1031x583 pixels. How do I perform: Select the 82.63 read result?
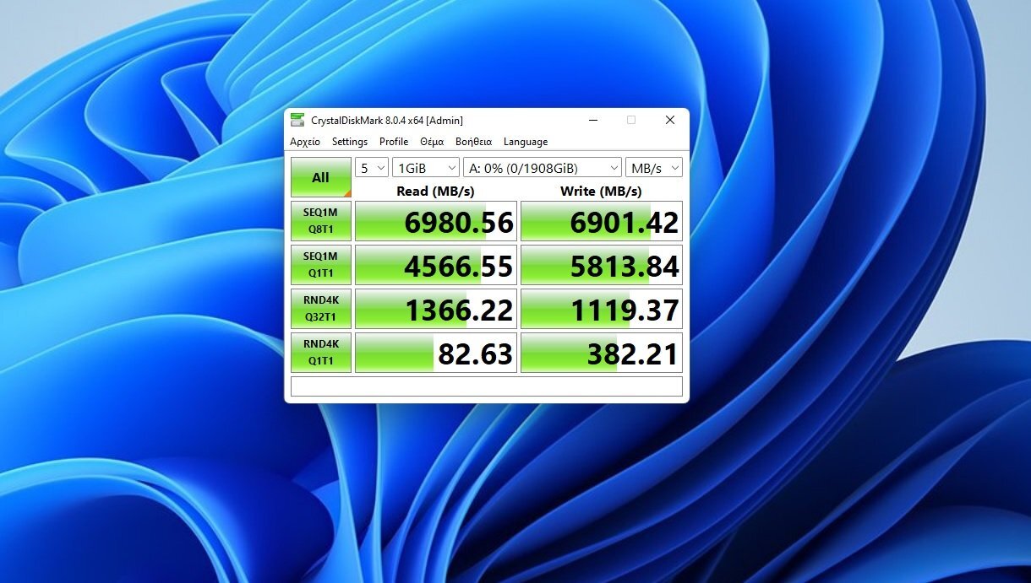pyautogui.click(x=436, y=353)
